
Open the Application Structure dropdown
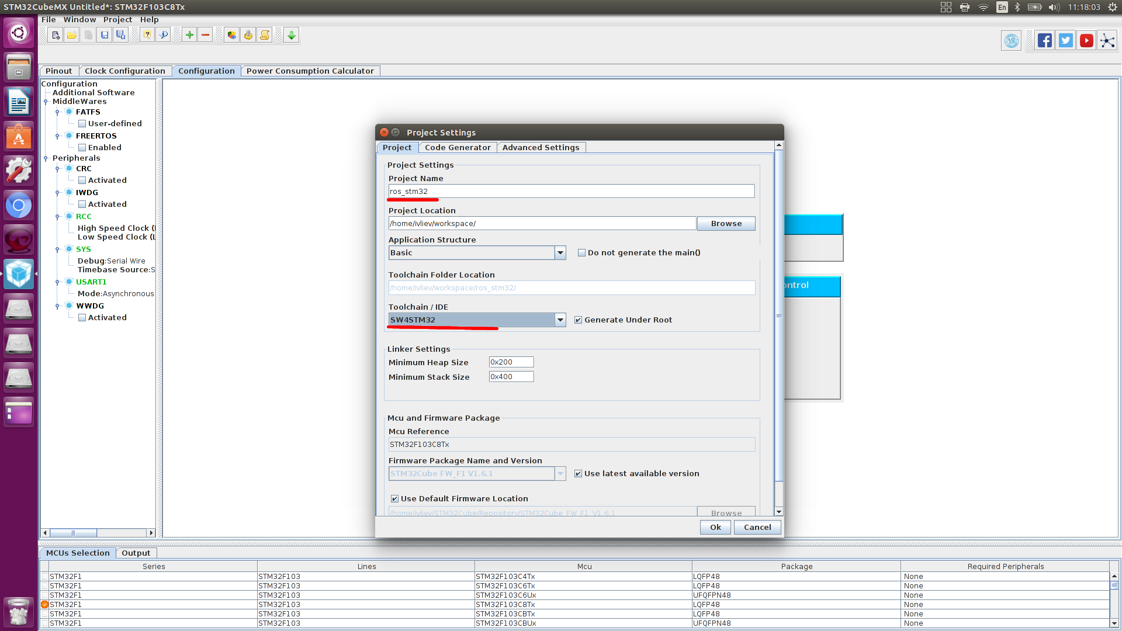tap(560, 253)
